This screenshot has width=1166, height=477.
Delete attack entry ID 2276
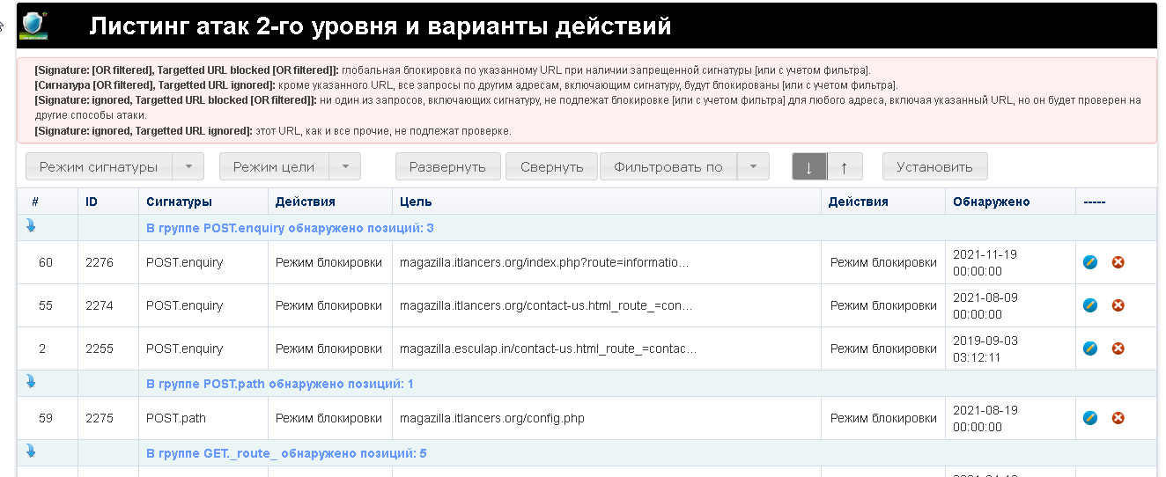tap(1118, 262)
